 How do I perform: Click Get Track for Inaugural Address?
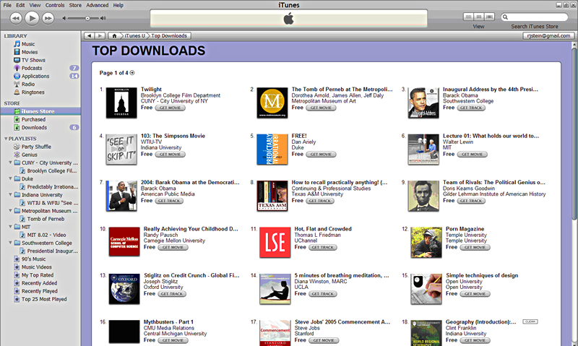coord(471,108)
